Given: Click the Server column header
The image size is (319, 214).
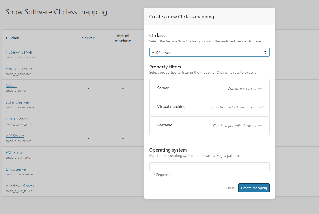Looking at the screenshot, I should click(x=88, y=38).
